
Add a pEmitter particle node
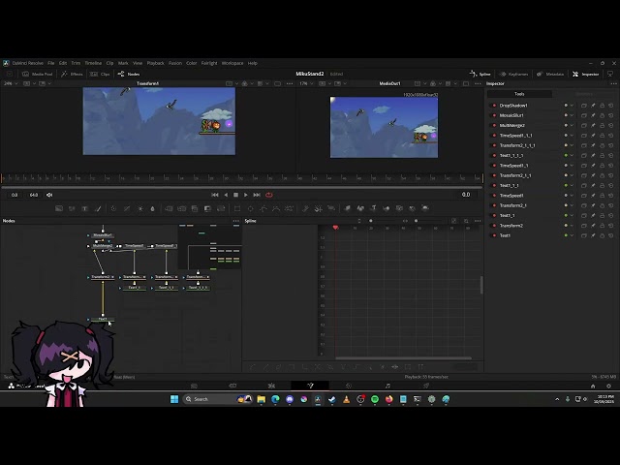pyautogui.click(x=305, y=208)
